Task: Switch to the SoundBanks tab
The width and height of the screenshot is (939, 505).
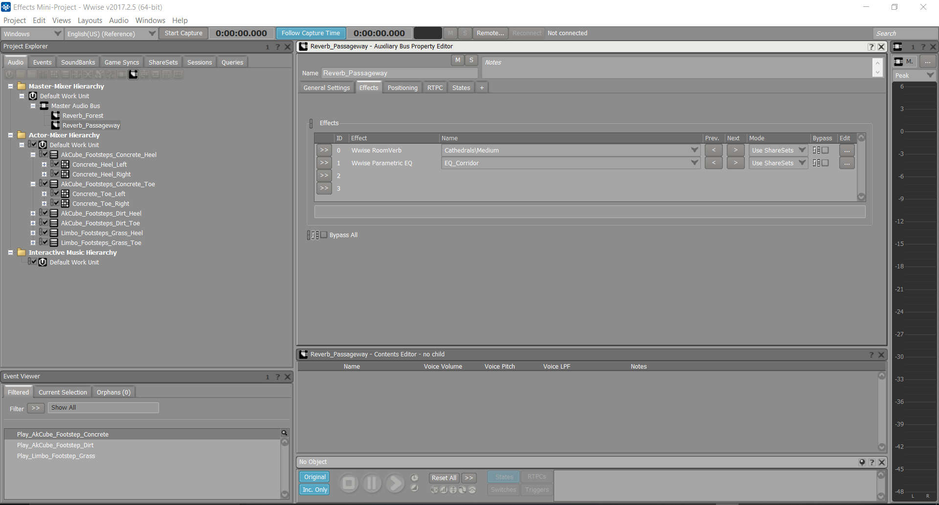Action: tap(78, 62)
